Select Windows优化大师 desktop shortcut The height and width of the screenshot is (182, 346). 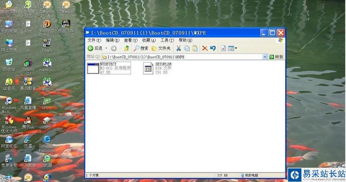[x=9, y=124]
